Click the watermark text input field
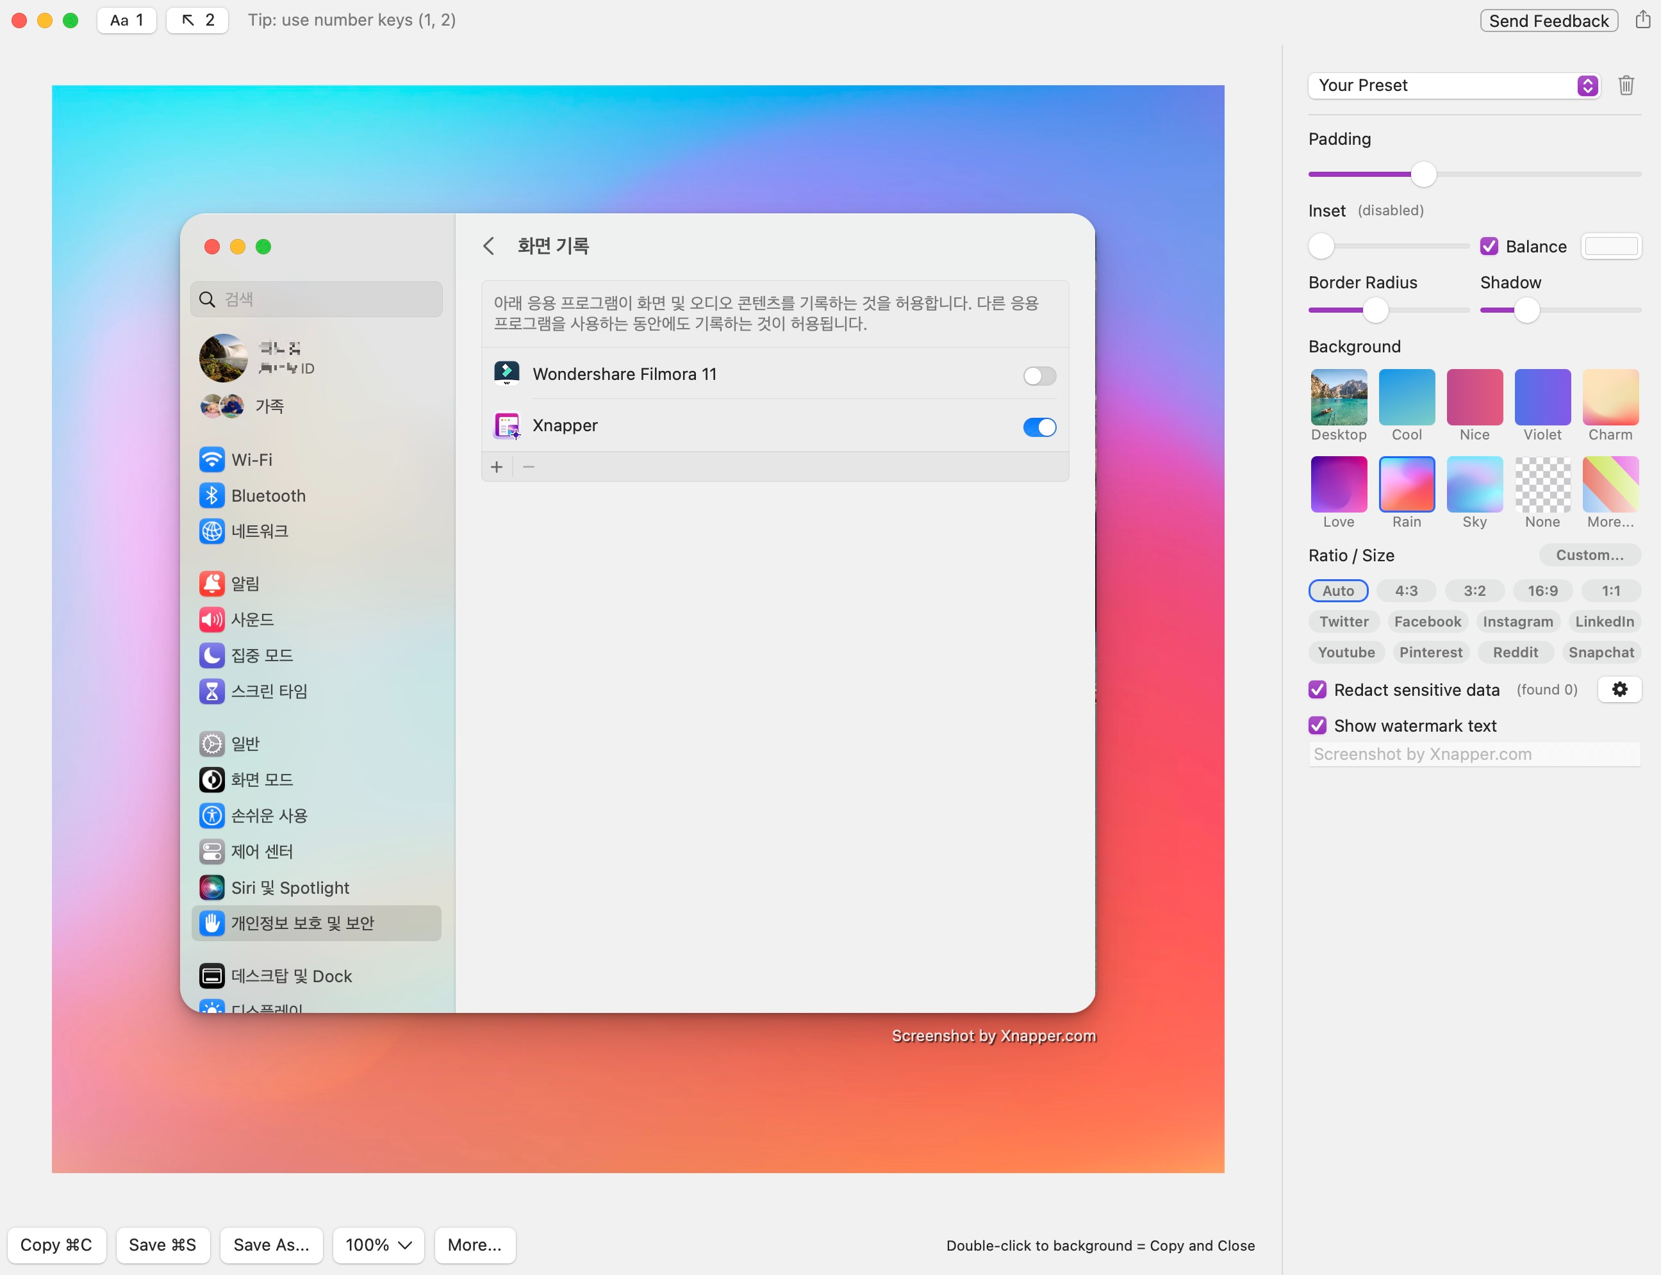 [1475, 753]
